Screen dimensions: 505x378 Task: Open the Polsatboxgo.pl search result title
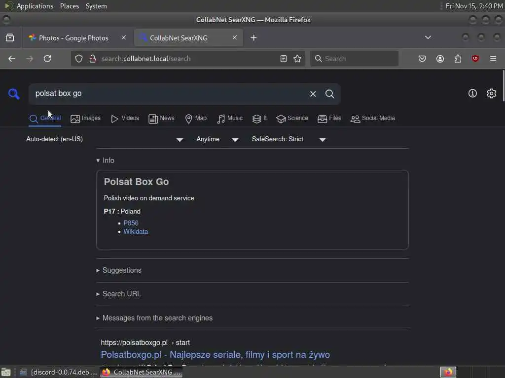215,354
